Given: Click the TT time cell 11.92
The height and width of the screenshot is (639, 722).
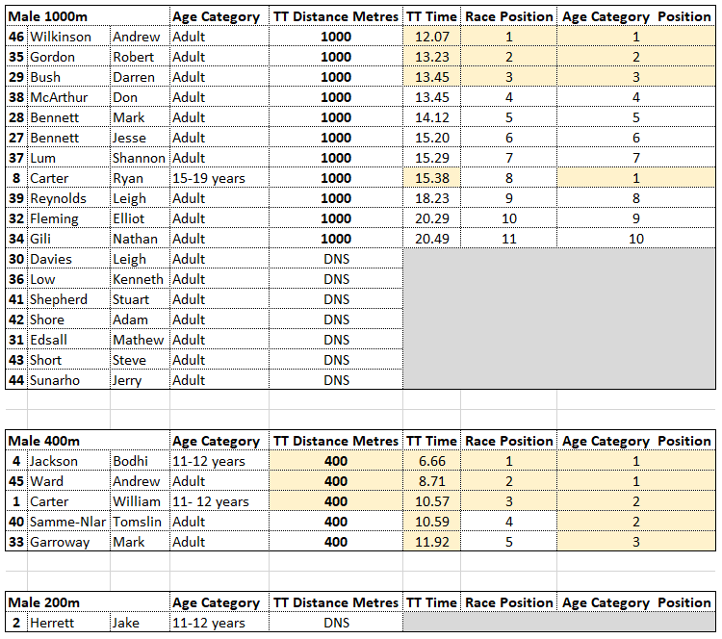Looking at the screenshot, I should coord(431,542).
